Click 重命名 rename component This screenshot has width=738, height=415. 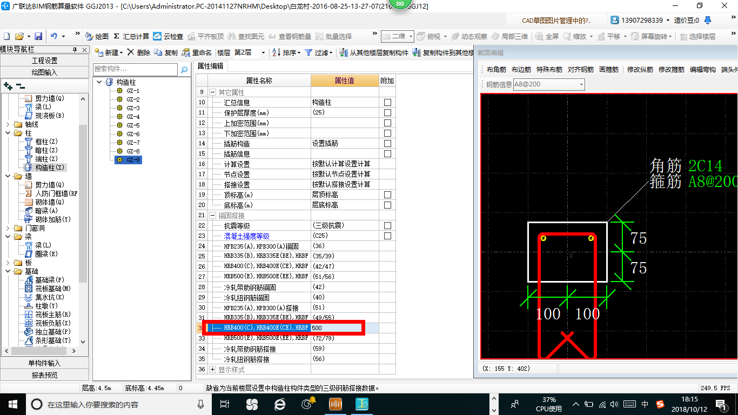[197, 52]
